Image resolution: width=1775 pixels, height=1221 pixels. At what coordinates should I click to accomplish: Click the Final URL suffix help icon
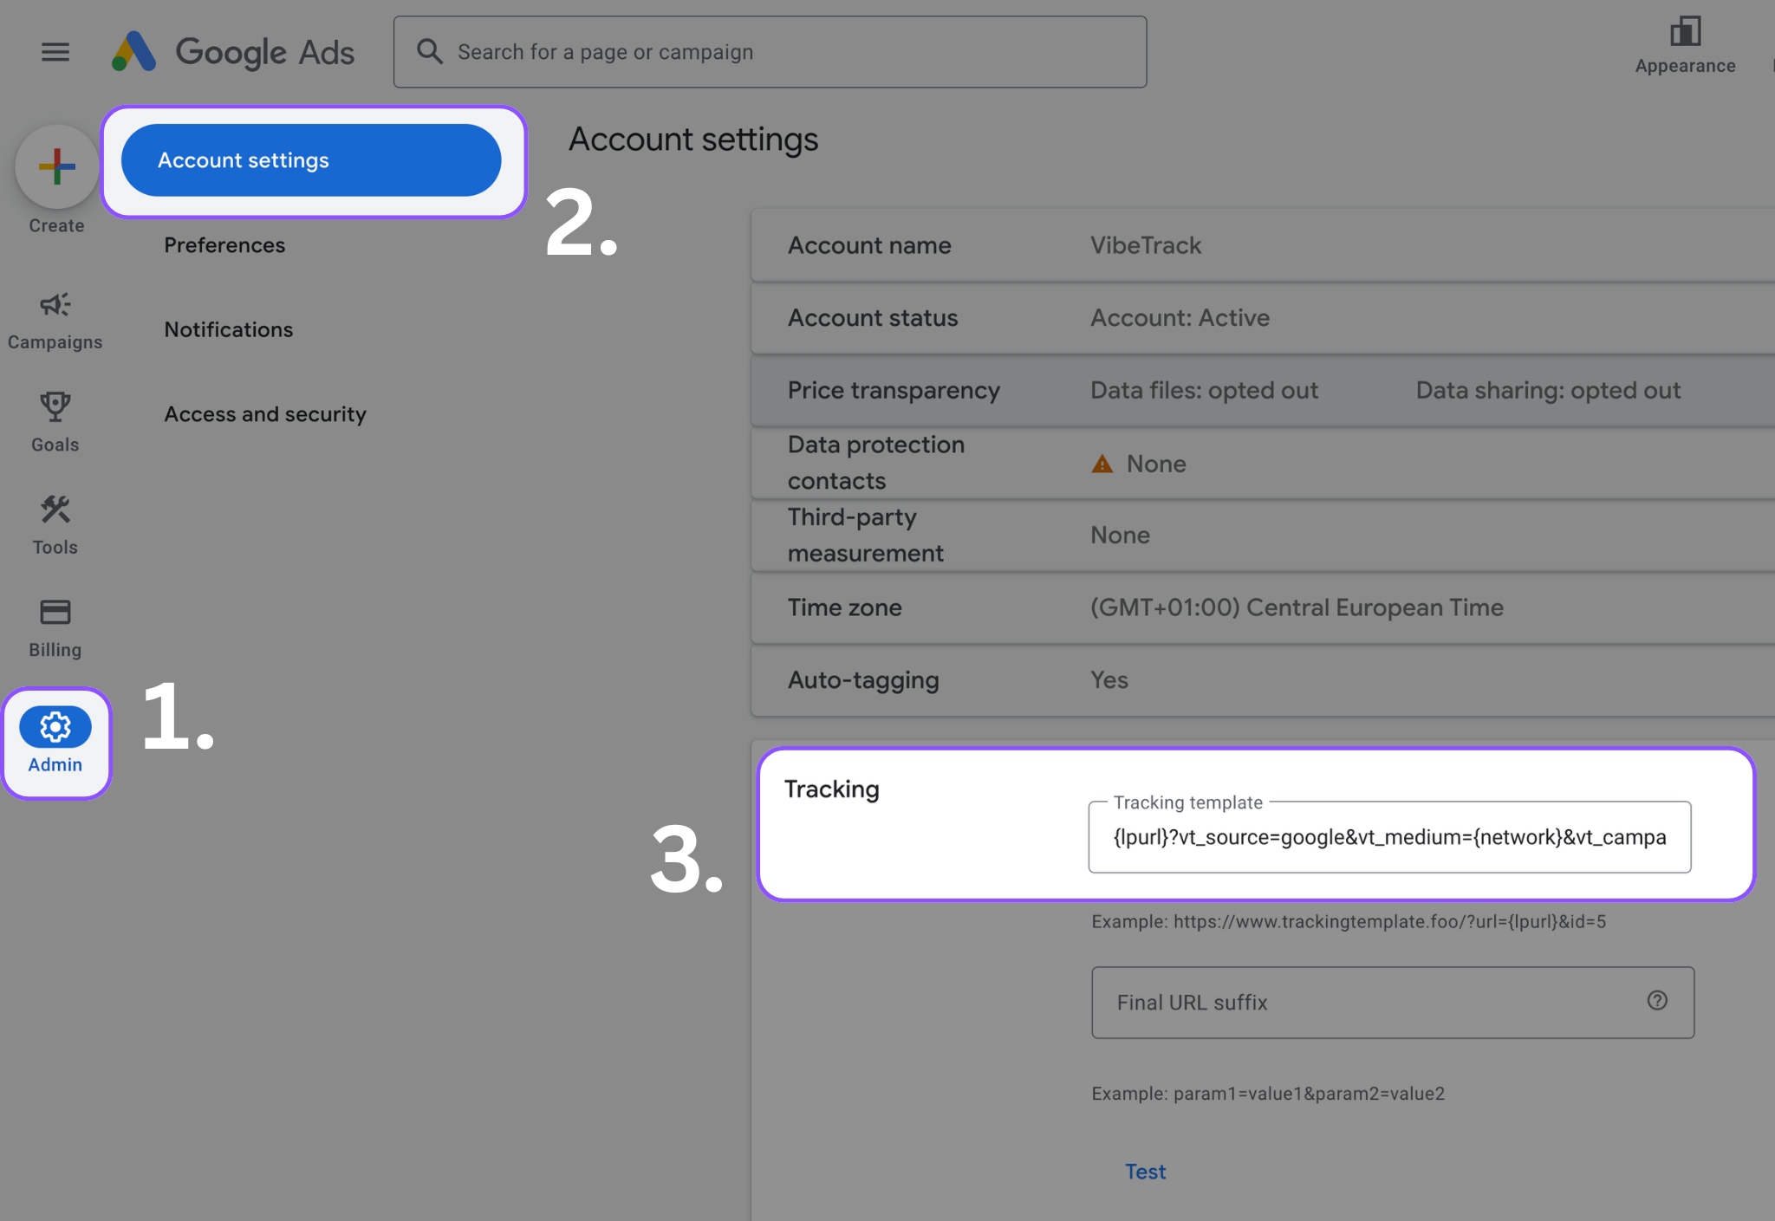point(1657,1001)
